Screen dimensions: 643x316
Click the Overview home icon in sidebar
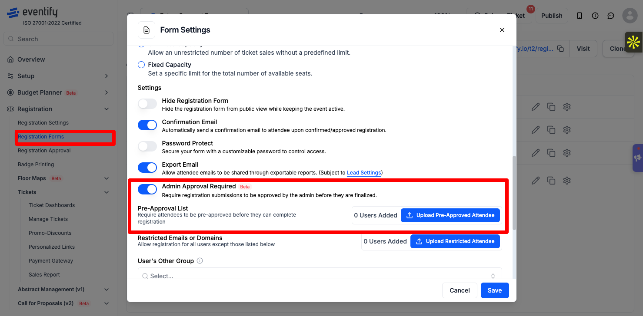click(10, 59)
